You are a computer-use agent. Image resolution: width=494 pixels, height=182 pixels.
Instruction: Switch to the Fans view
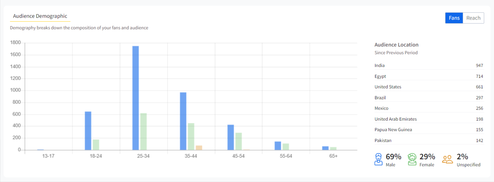pos(454,18)
